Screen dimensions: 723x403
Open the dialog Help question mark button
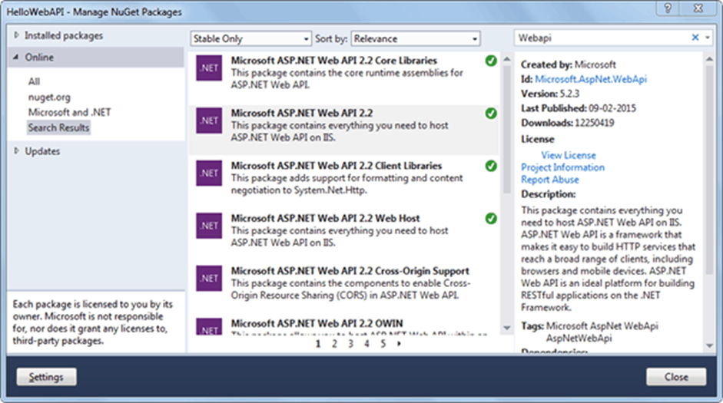click(667, 8)
